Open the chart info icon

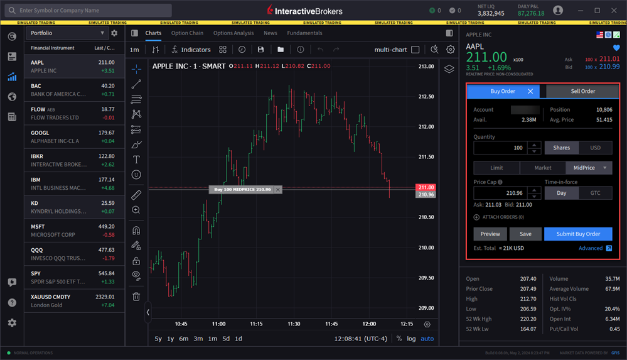click(x=300, y=50)
